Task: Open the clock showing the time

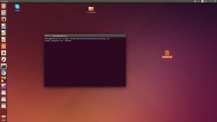Action: (211, 1)
